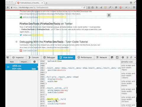Click the scroll-to-top arrow button on page

pyautogui.click(x=109, y=15)
